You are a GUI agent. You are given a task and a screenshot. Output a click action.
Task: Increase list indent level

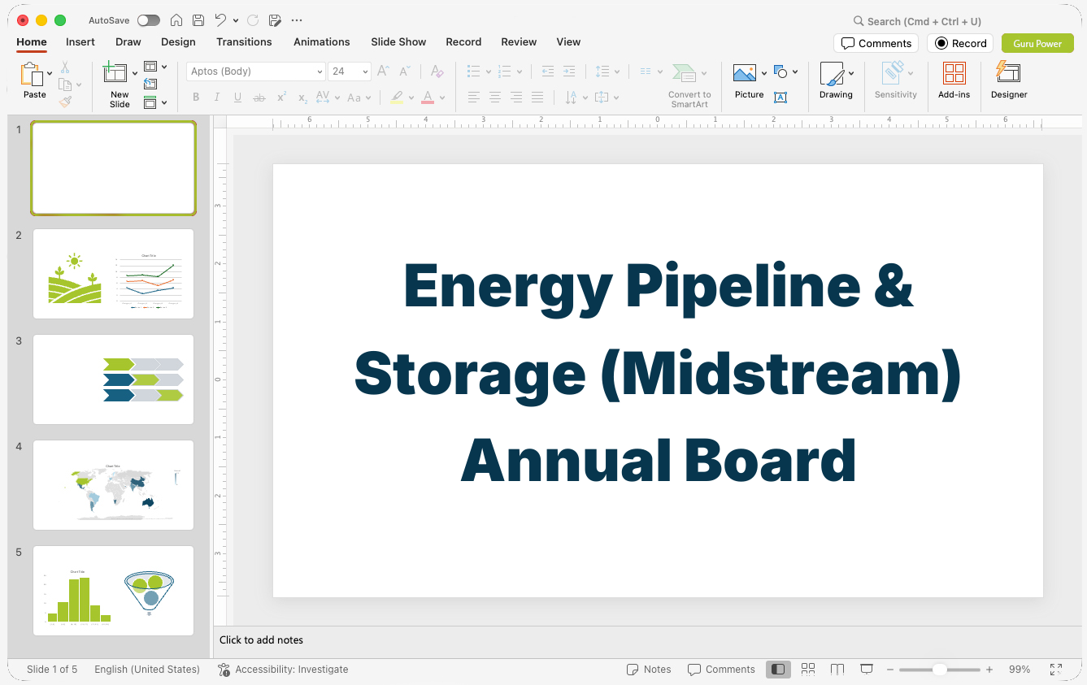pos(569,72)
